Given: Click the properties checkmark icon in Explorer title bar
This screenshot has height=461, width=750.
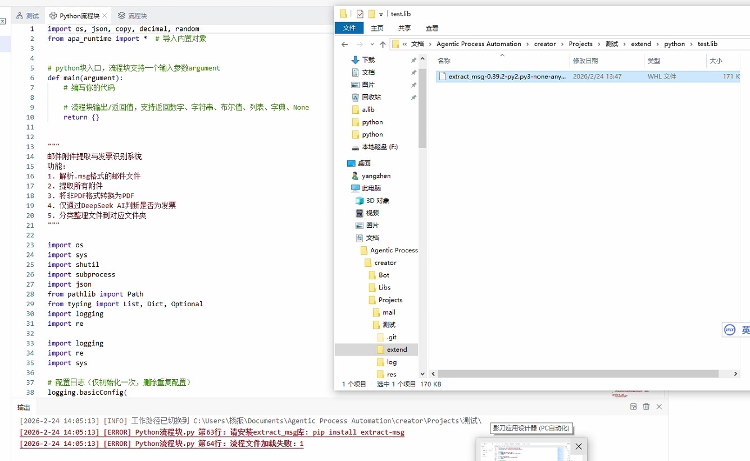Looking at the screenshot, I should pos(360,14).
